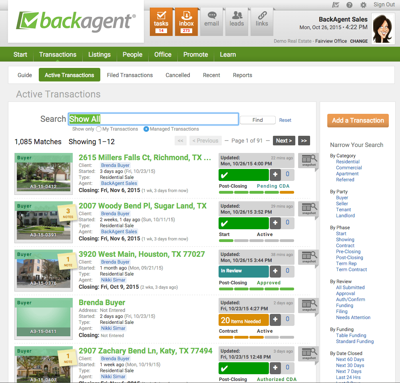This screenshot has width=400, height=383.
Task: Open the tasks icon with 14 items
Action: pyautogui.click(x=161, y=21)
